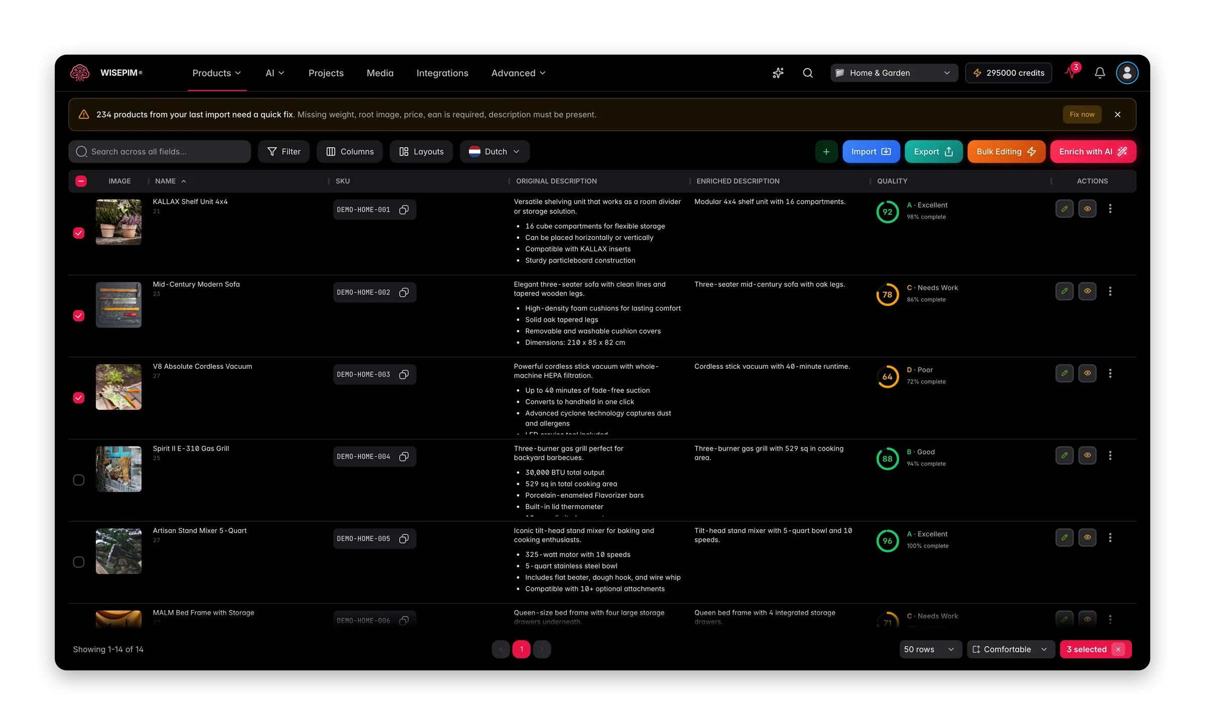Click green plus add product button
1205x725 pixels.
point(826,152)
